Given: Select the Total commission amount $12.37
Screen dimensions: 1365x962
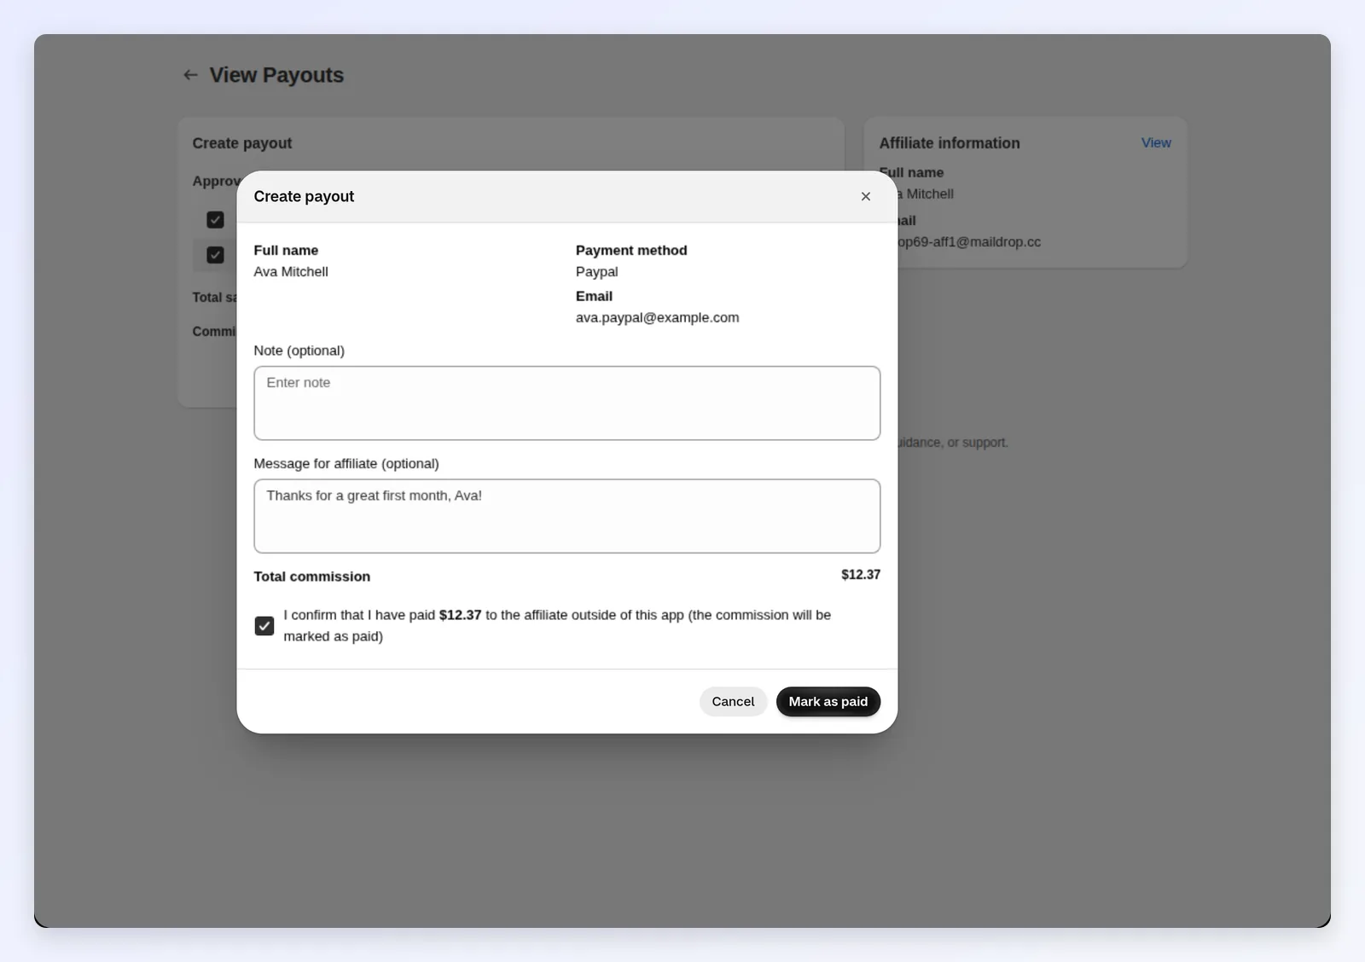Looking at the screenshot, I should 861,575.
